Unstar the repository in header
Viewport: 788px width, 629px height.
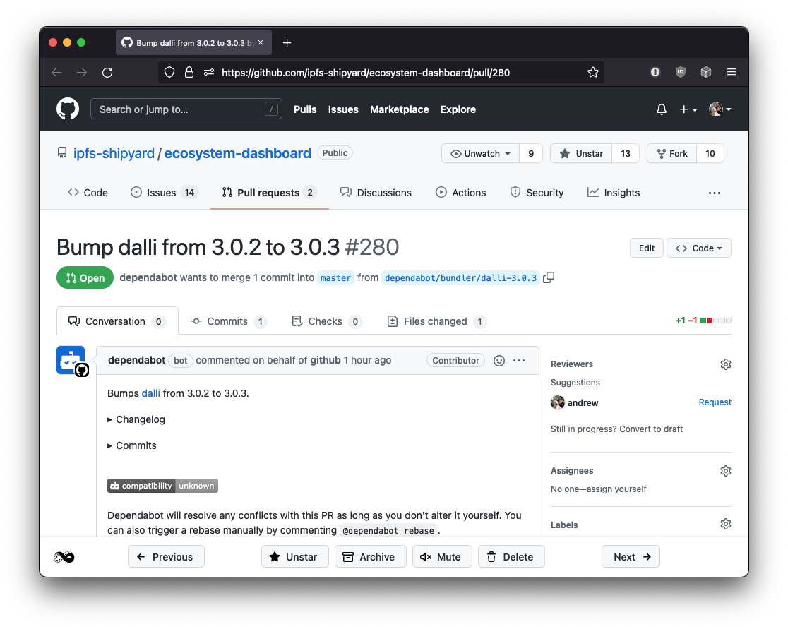(581, 154)
